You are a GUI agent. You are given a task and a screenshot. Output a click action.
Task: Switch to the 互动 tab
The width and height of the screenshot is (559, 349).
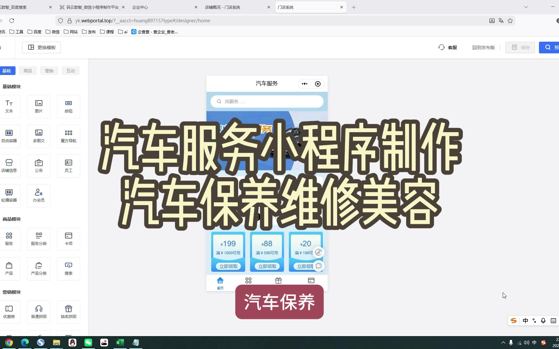[x=71, y=71]
